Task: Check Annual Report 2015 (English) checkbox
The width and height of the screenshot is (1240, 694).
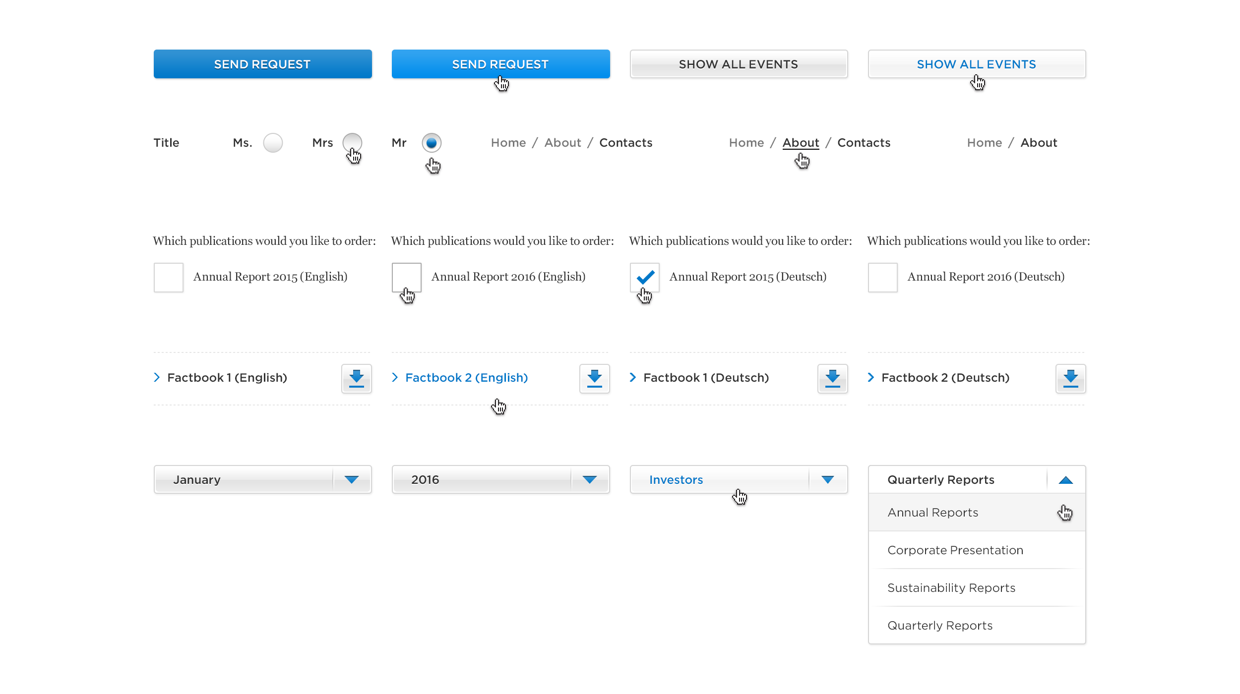Action: point(169,278)
